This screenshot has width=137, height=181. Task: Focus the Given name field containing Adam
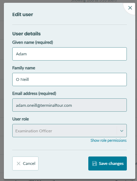click(69, 54)
